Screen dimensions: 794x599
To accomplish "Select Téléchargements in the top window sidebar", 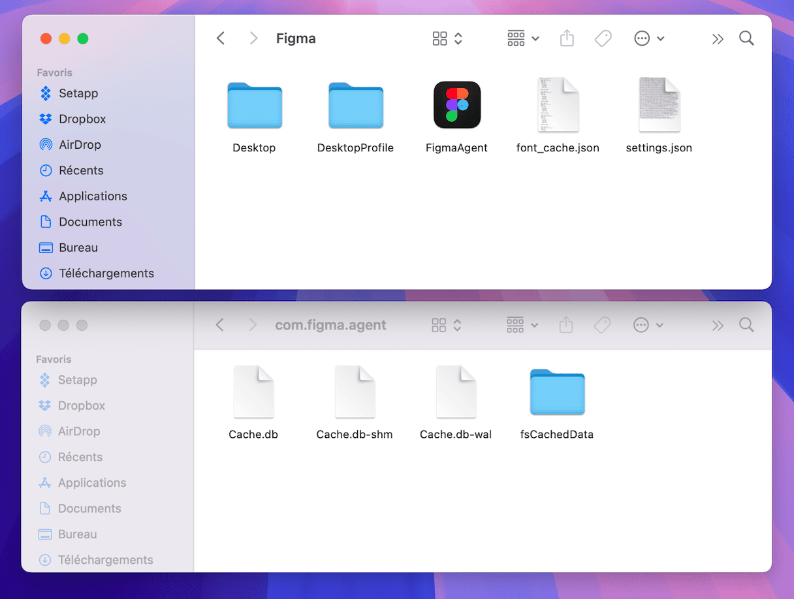I will tap(106, 273).
